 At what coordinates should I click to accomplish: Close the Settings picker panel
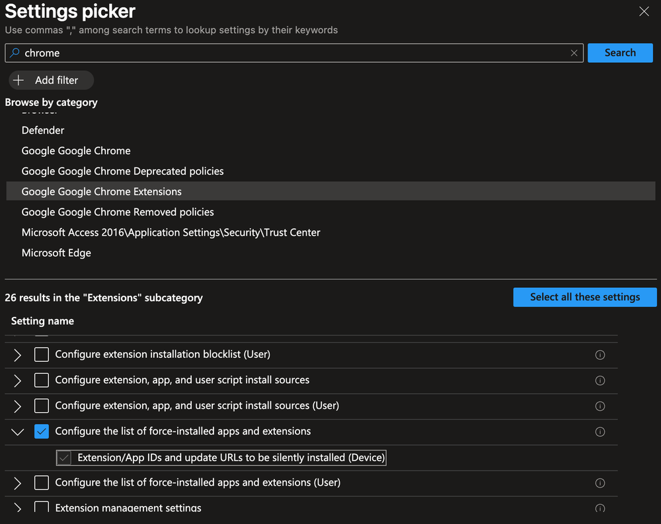tap(643, 11)
